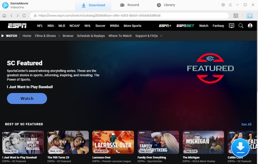Screen dimensions: 258x164
Task: Open The 900 Turns 25 thumbnail
Action: click(x=68, y=142)
